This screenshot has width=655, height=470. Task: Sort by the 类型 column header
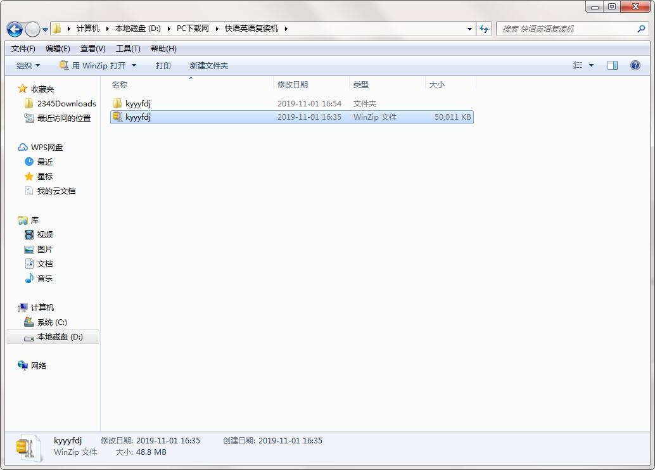(x=360, y=84)
